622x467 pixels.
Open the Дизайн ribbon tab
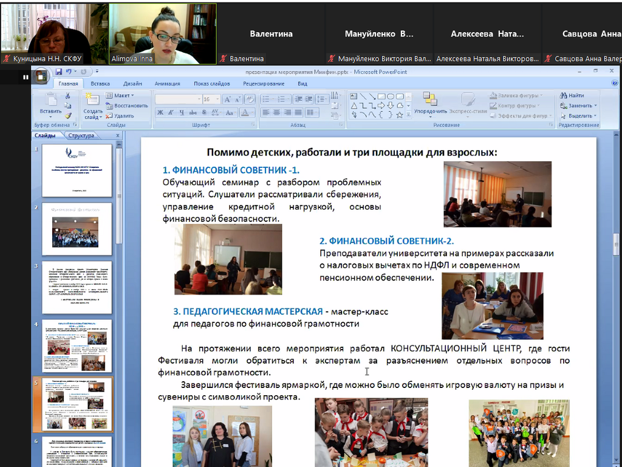tap(132, 83)
